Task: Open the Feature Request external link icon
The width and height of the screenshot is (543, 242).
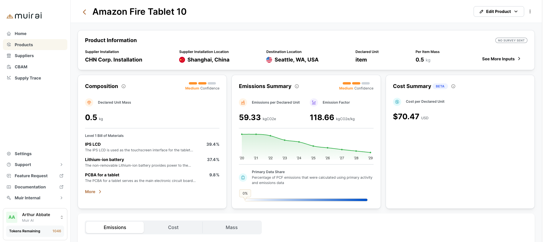Action: [61, 176]
